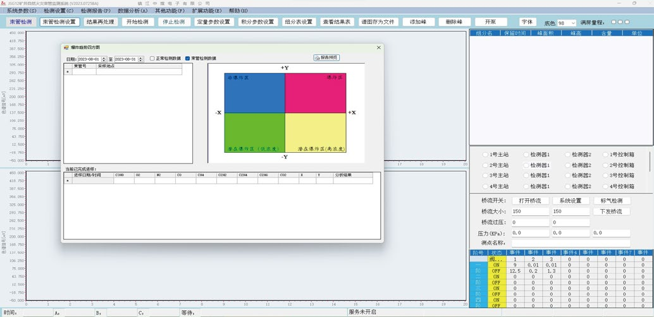Select the 1号主站 radio button
Viewport: 654px width, 317px height.
[486, 155]
